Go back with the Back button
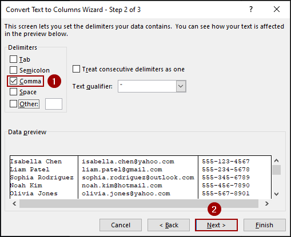This screenshot has height=237, width=291. point(169,225)
